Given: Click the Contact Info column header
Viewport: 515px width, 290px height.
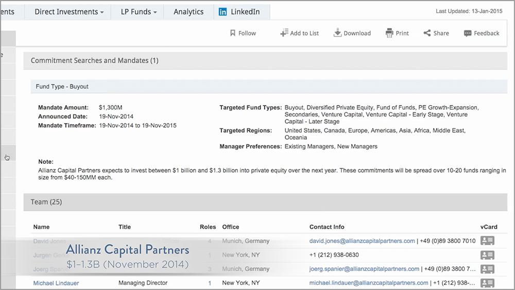Looking at the screenshot, I should [x=327, y=227].
